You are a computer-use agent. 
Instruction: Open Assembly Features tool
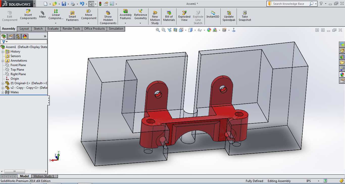click(x=126, y=15)
